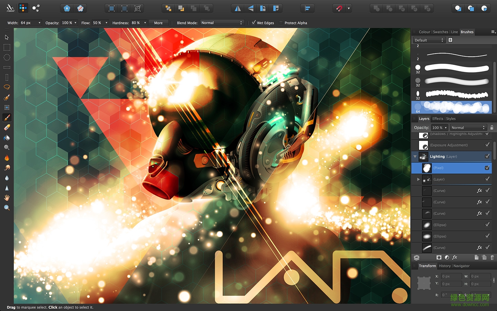Enable Protect Alpha for the brush
The width and height of the screenshot is (497, 311).
coord(280,23)
